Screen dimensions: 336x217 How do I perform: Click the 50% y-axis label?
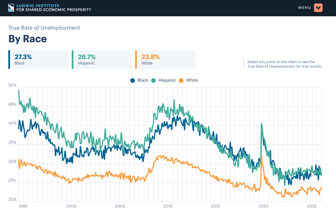12,85
